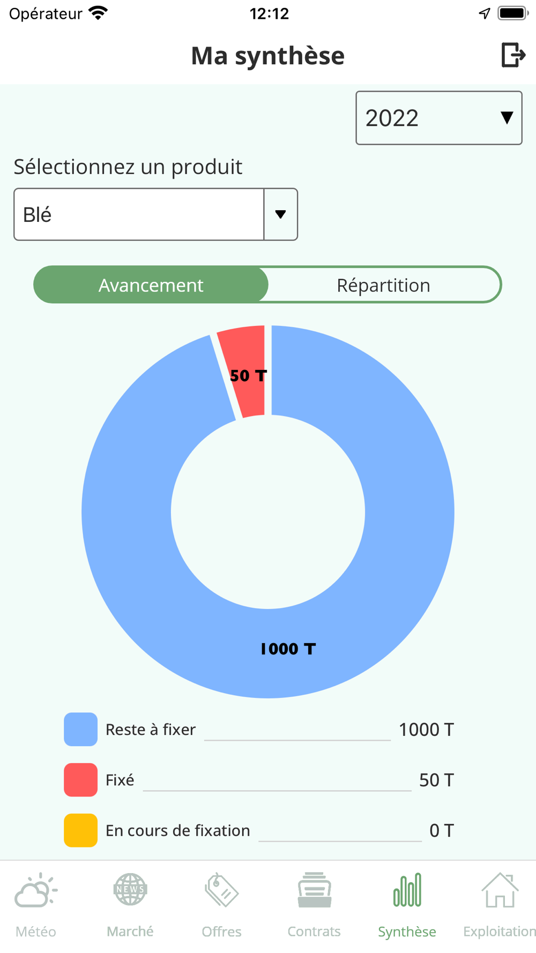This screenshot has width=536, height=953.
Task: Select the Synthèse bar chart icon
Action: point(407,890)
